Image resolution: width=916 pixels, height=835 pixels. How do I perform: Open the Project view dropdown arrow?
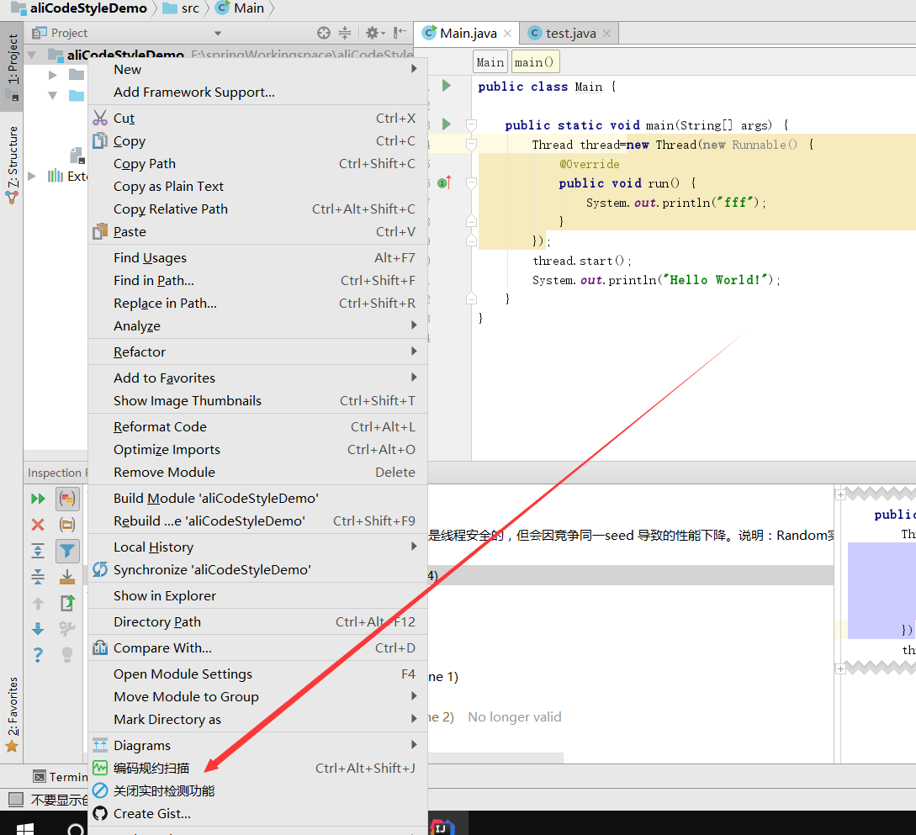[x=218, y=33]
